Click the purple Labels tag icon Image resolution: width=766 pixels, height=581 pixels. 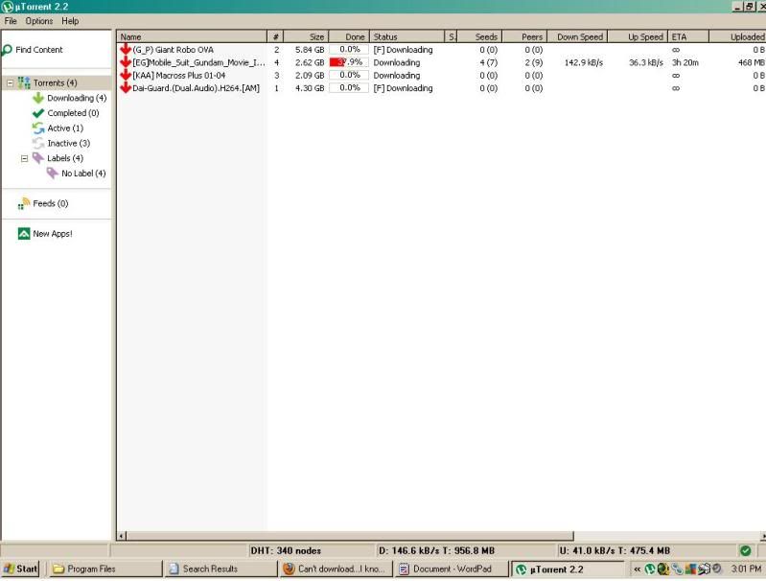38,158
